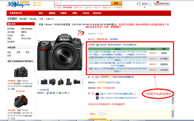
Task: Share via the blue square social icon
Action: pyautogui.click(x=51, y=93)
